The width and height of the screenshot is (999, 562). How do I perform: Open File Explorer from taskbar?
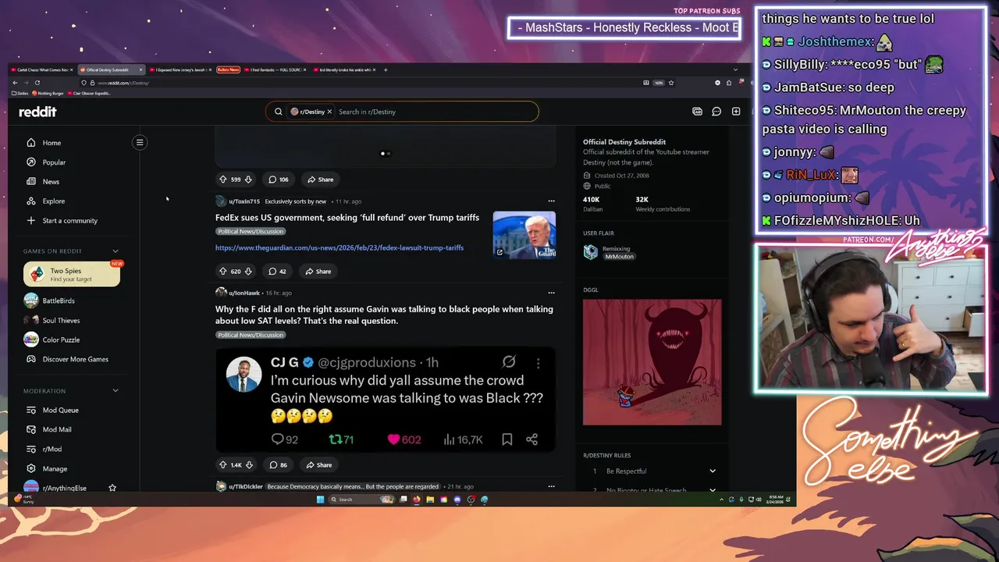click(x=430, y=500)
